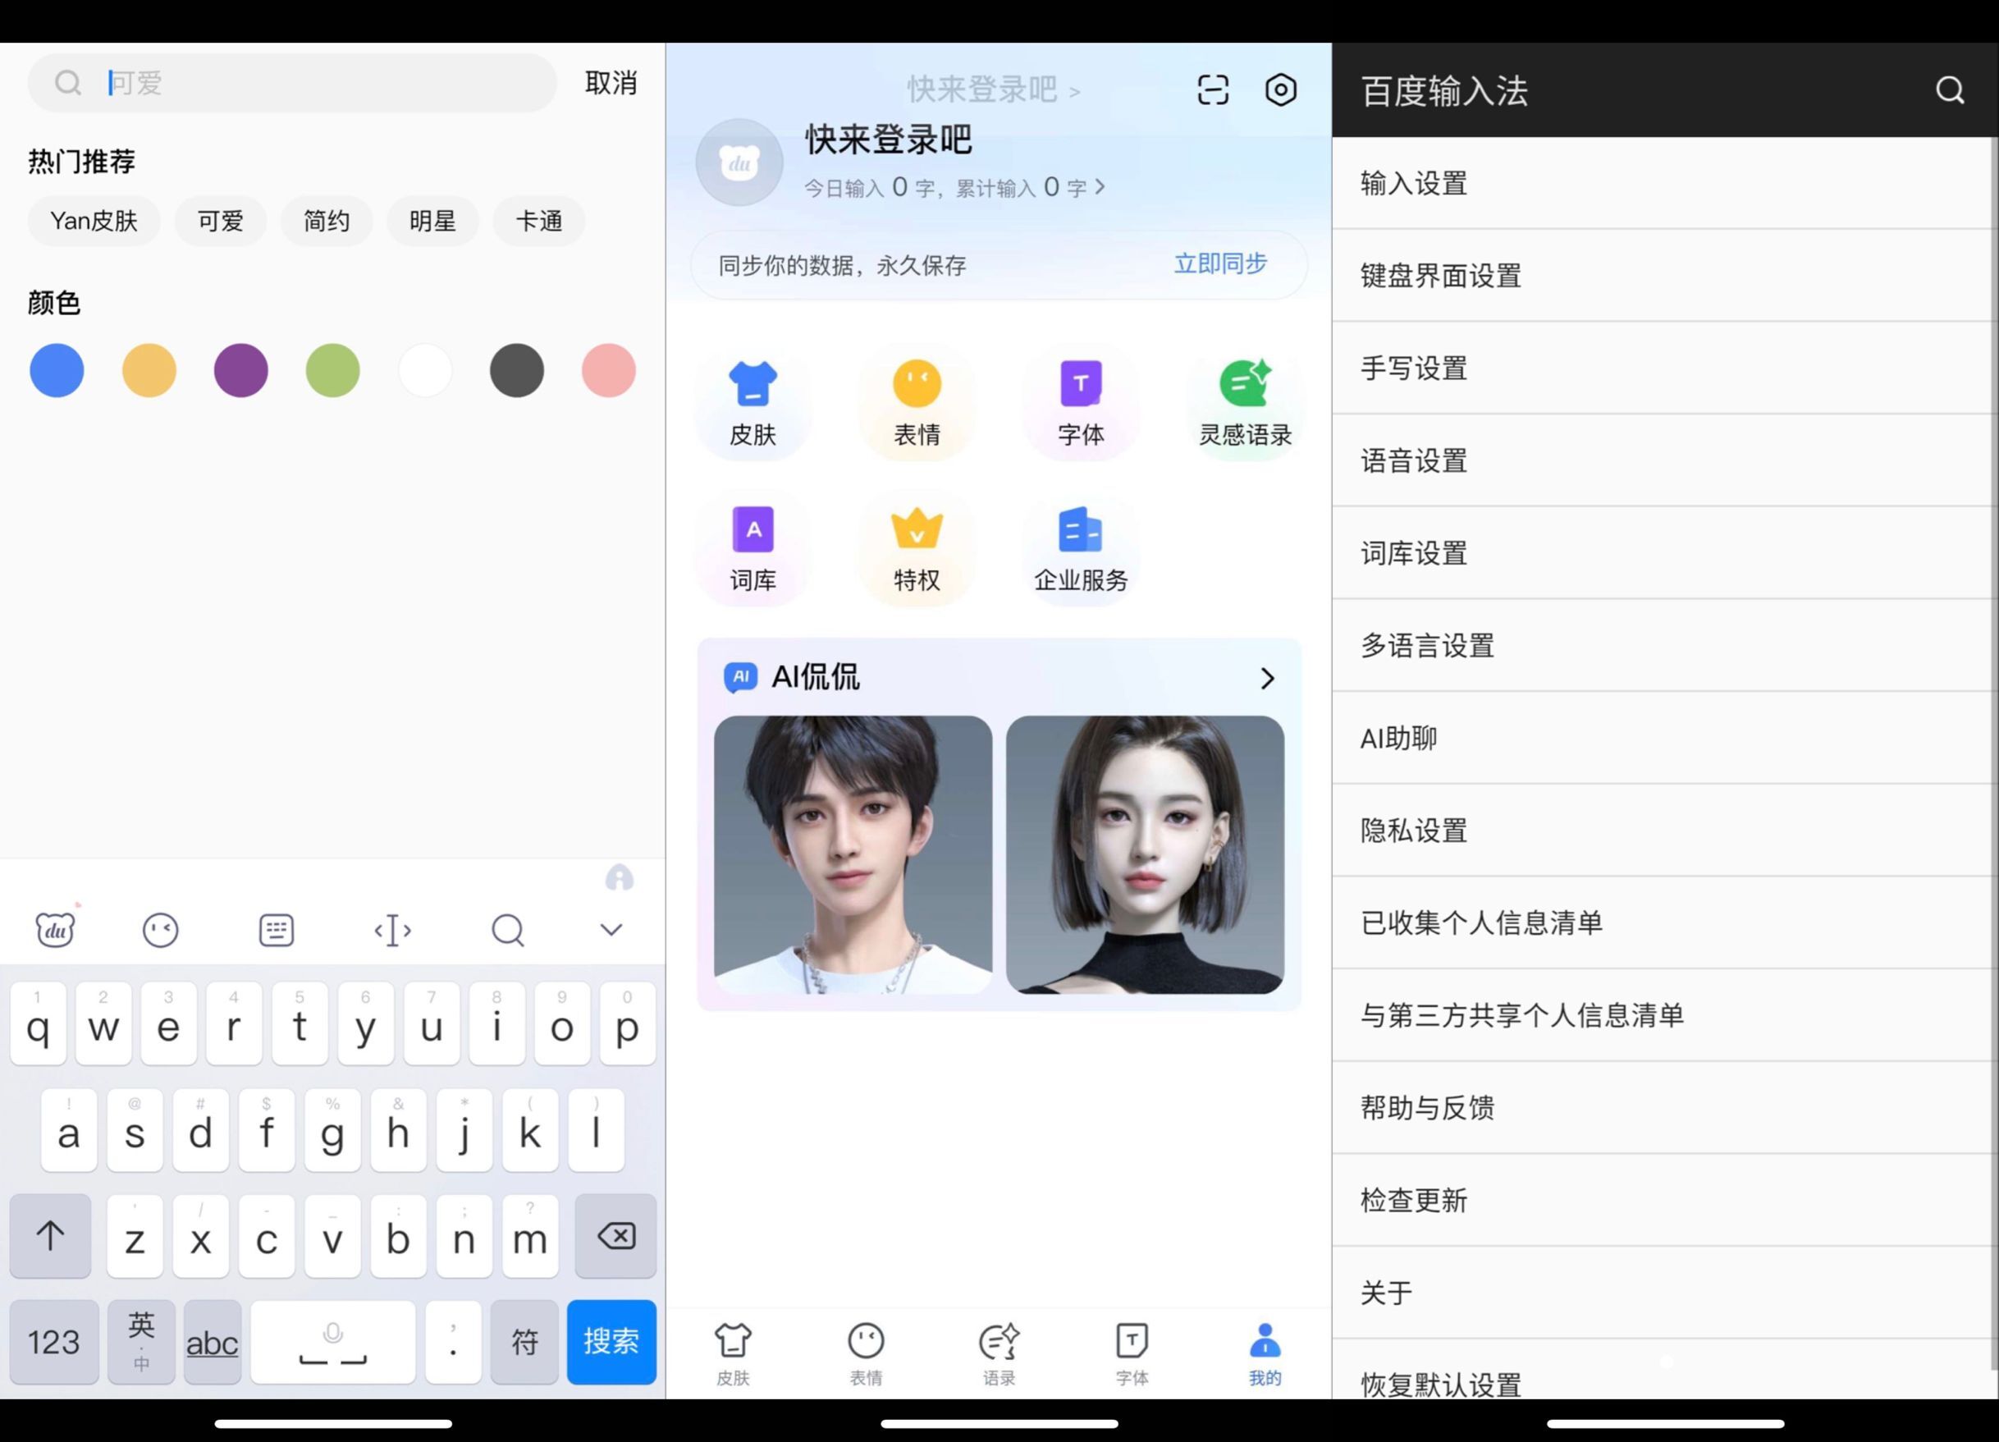Tap the 皮肤 shirt icon in grid
The width and height of the screenshot is (1999, 1442).
[752, 385]
